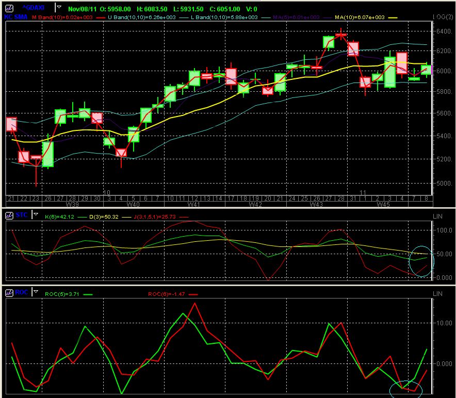Click the W39 week label on time axis
This screenshot has height=398, width=456.
click(72, 204)
